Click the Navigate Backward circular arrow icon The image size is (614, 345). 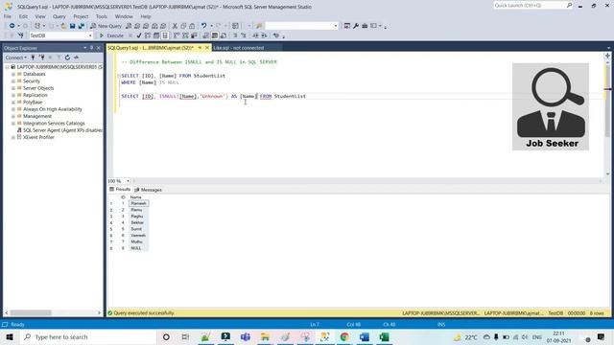click(12, 26)
